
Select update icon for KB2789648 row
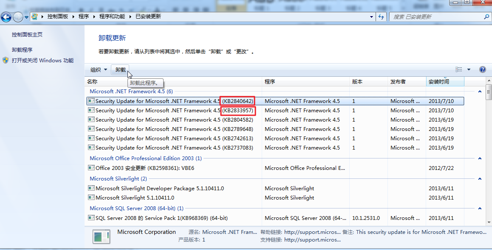pos(91,129)
